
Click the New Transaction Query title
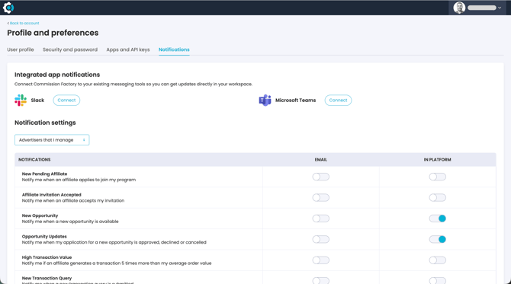click(47, 278)
